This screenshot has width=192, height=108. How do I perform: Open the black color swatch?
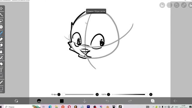point(62,101)
